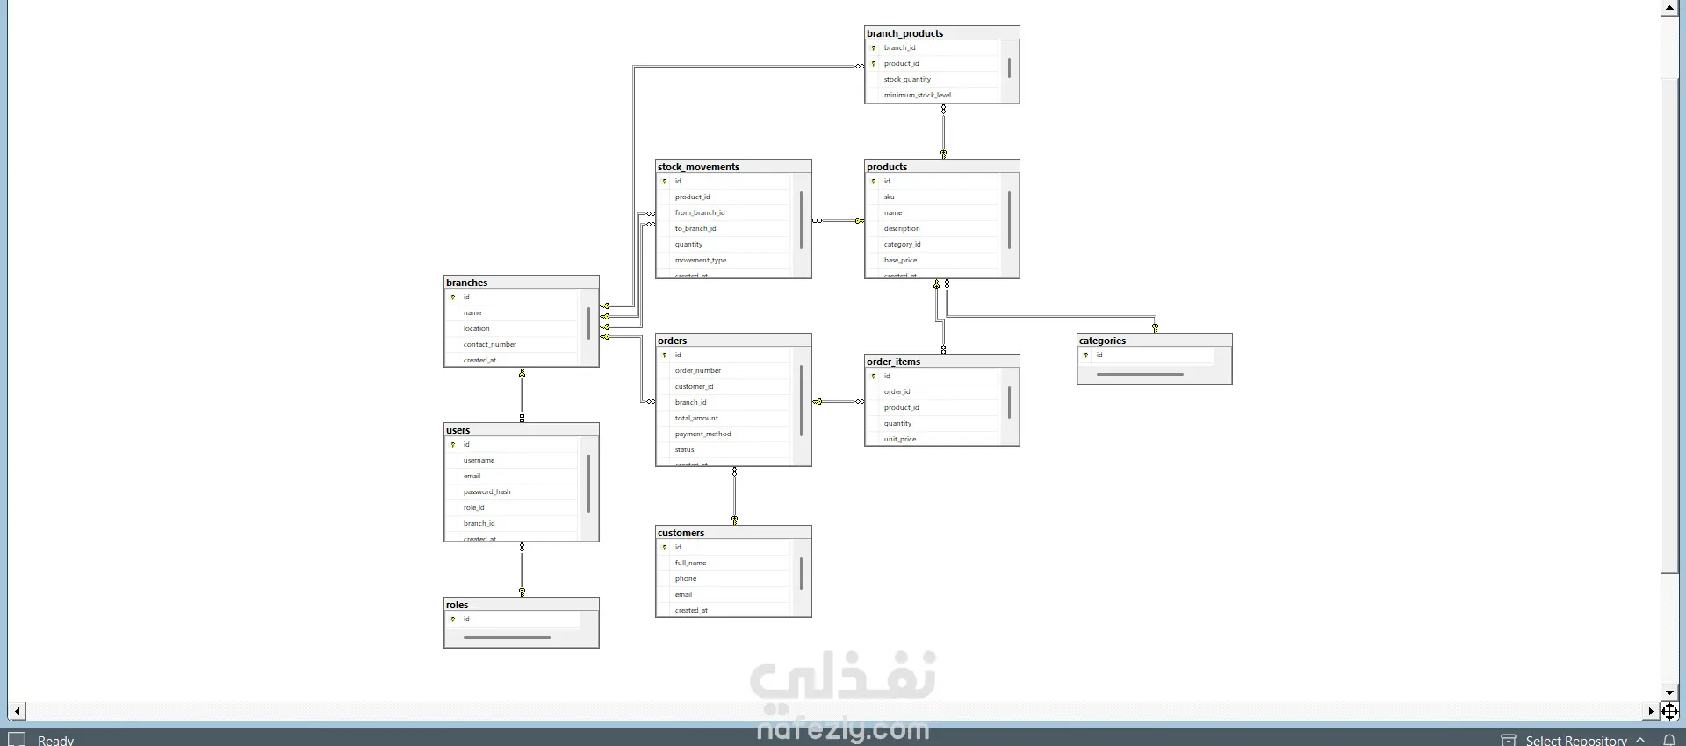Select the relationship line between users and roles

pyautogui.click(x=522, y=570)
